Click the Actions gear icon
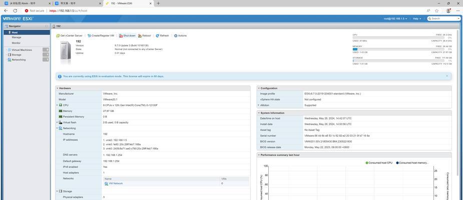463x200 pixels. coord(176,35)
